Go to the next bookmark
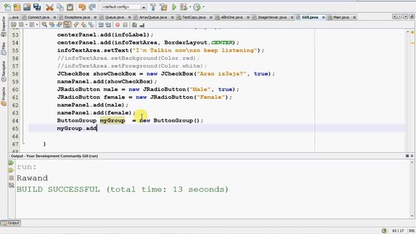416x234 pixels. [84, 25]
